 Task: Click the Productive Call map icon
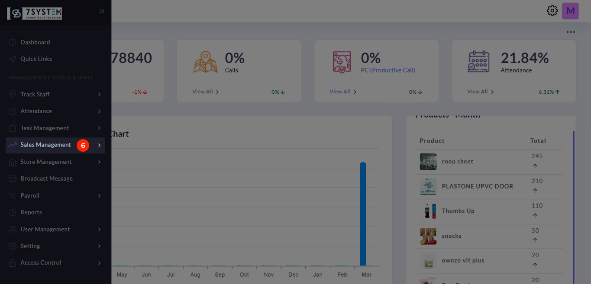(x=342, y=62)
